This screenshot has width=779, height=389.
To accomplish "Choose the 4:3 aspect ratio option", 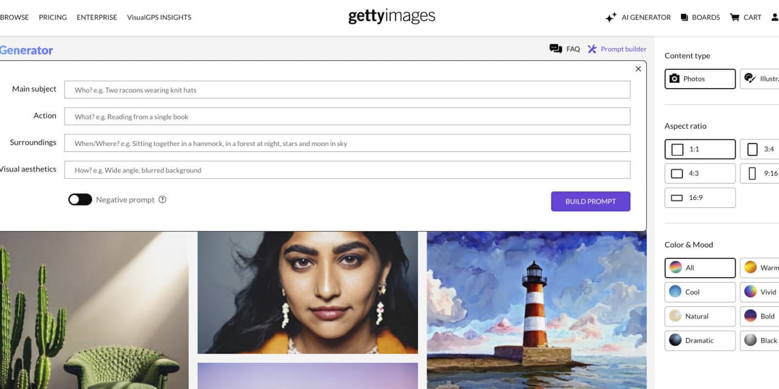I will 700,174.
